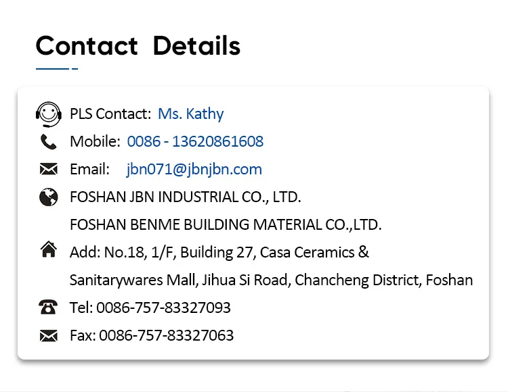This screenshot has width=508, height=392.
Task: Click the Tel number 0086-757-83327093
Action: 163,308
